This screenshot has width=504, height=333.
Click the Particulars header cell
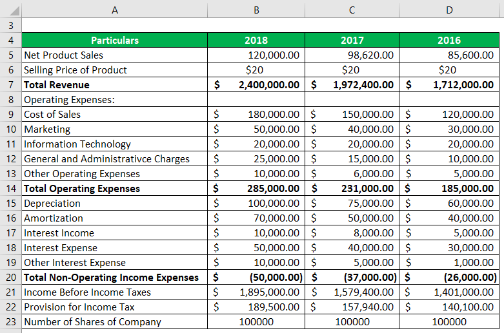[114, 40]
